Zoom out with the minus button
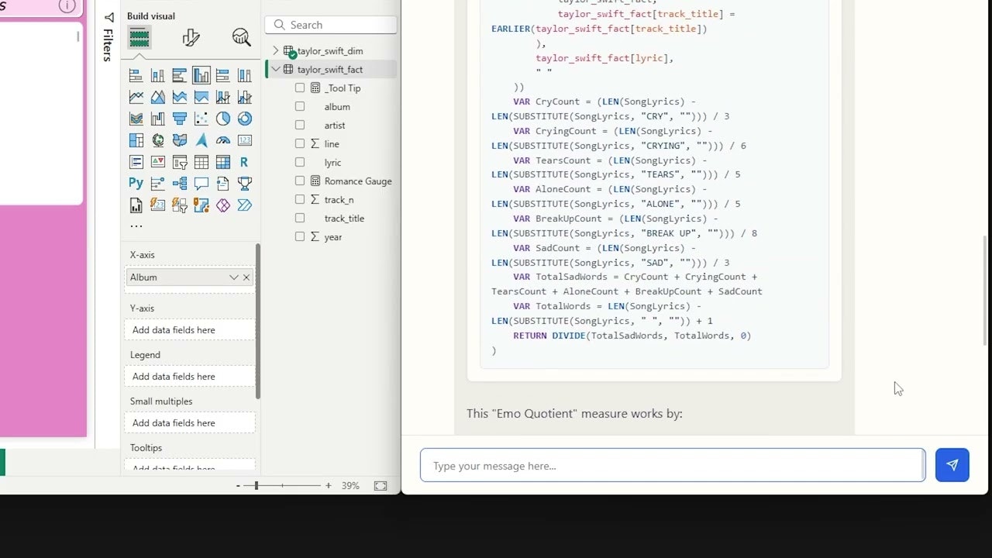This screenshot has width=992, height=558. point(238,485)
